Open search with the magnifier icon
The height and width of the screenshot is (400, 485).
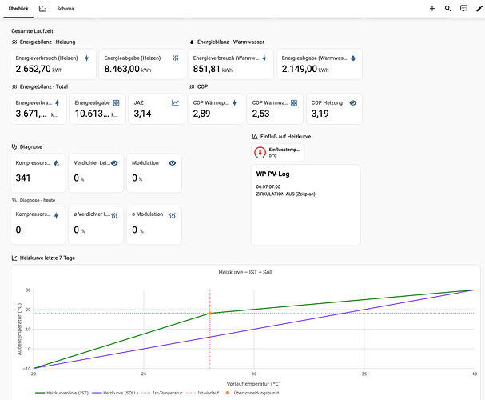447,9
